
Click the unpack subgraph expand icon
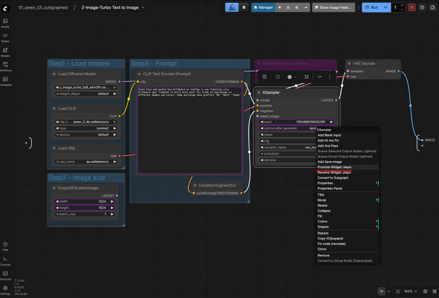tap(307, 77)
